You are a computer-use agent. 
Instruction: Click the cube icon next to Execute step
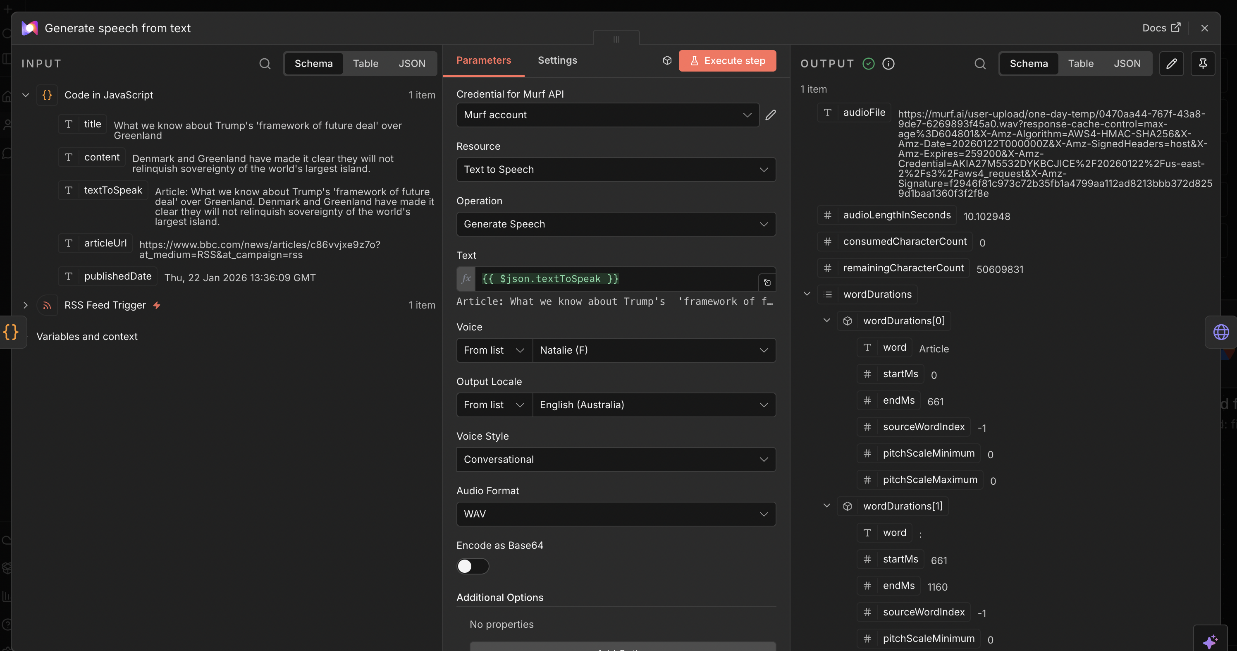pos(666,60)
